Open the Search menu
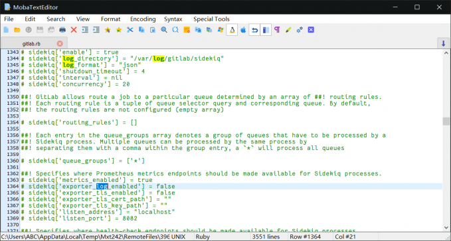Viewport: 451px width, 241px height. point(56,19)
